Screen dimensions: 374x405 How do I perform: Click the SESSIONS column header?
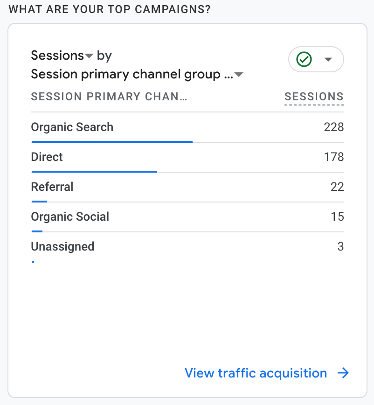(x=314, y=97)
